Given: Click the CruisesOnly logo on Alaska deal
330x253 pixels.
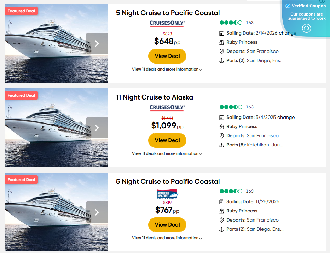Looking at the screenshot, I should point(167,108).
